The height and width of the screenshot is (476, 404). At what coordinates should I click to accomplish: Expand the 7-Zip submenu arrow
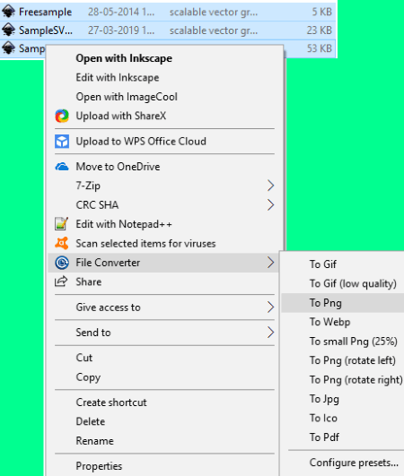[270, 186]
